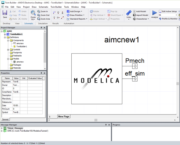Image resolution: width=180 pixels, height=145 pixels.
Task: Click the Modelica component block
Action: pos(97,79)
